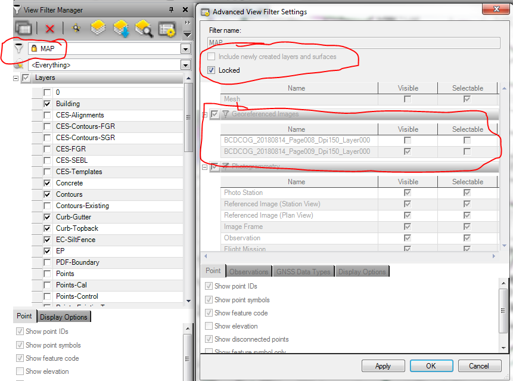Screen dimensions: 513x381
Task: Toggle Show disconnected points checkbox
Action: pos(209,339)
